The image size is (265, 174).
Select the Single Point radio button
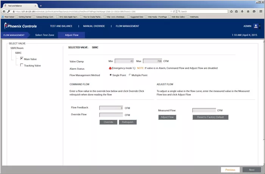(111, 75)
